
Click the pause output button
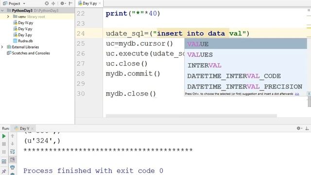click(x=4, y=152)
